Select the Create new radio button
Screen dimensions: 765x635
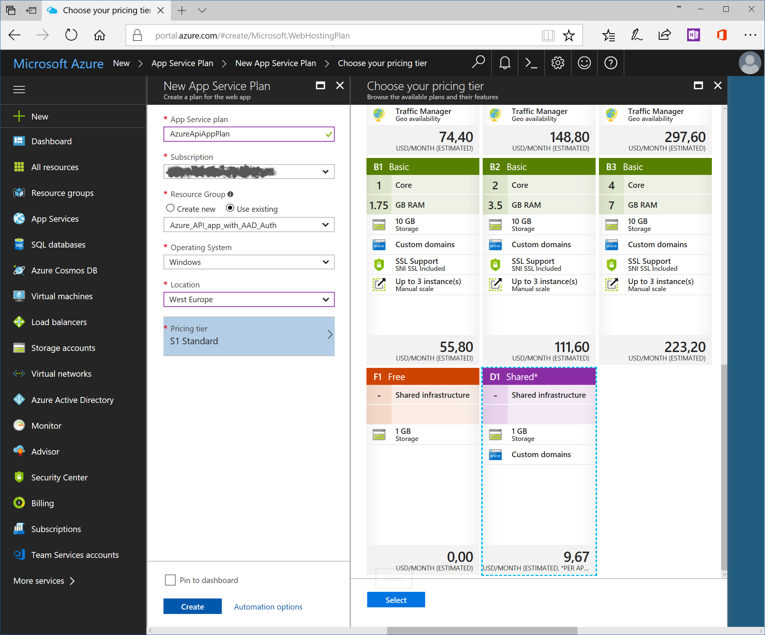[x=170, y=208]
